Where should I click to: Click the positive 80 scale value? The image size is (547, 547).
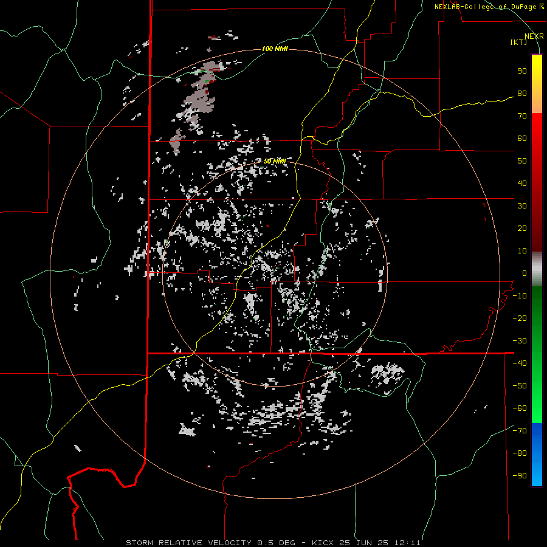(x=522, y=94)
